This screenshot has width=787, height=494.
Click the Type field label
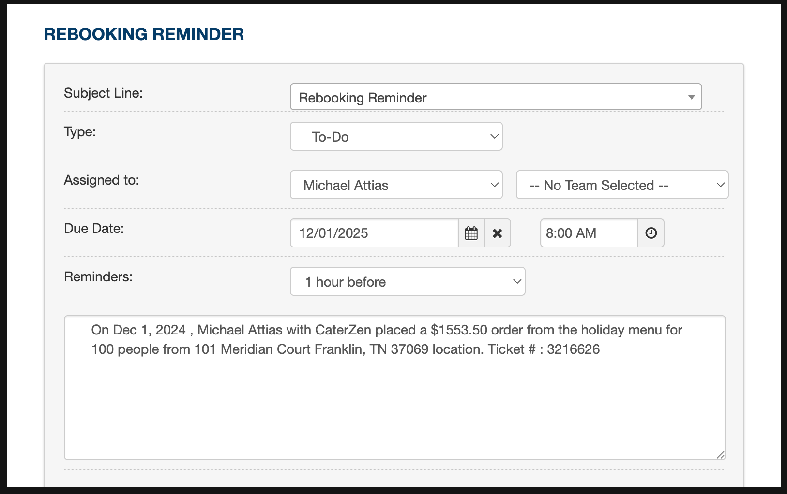pos(80,132)
